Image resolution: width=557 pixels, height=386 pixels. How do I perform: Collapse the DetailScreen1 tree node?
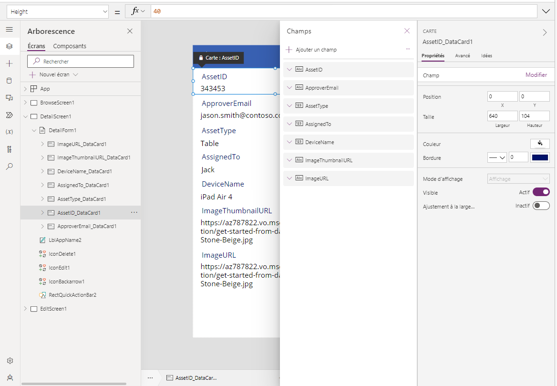(x=25, y=116)
